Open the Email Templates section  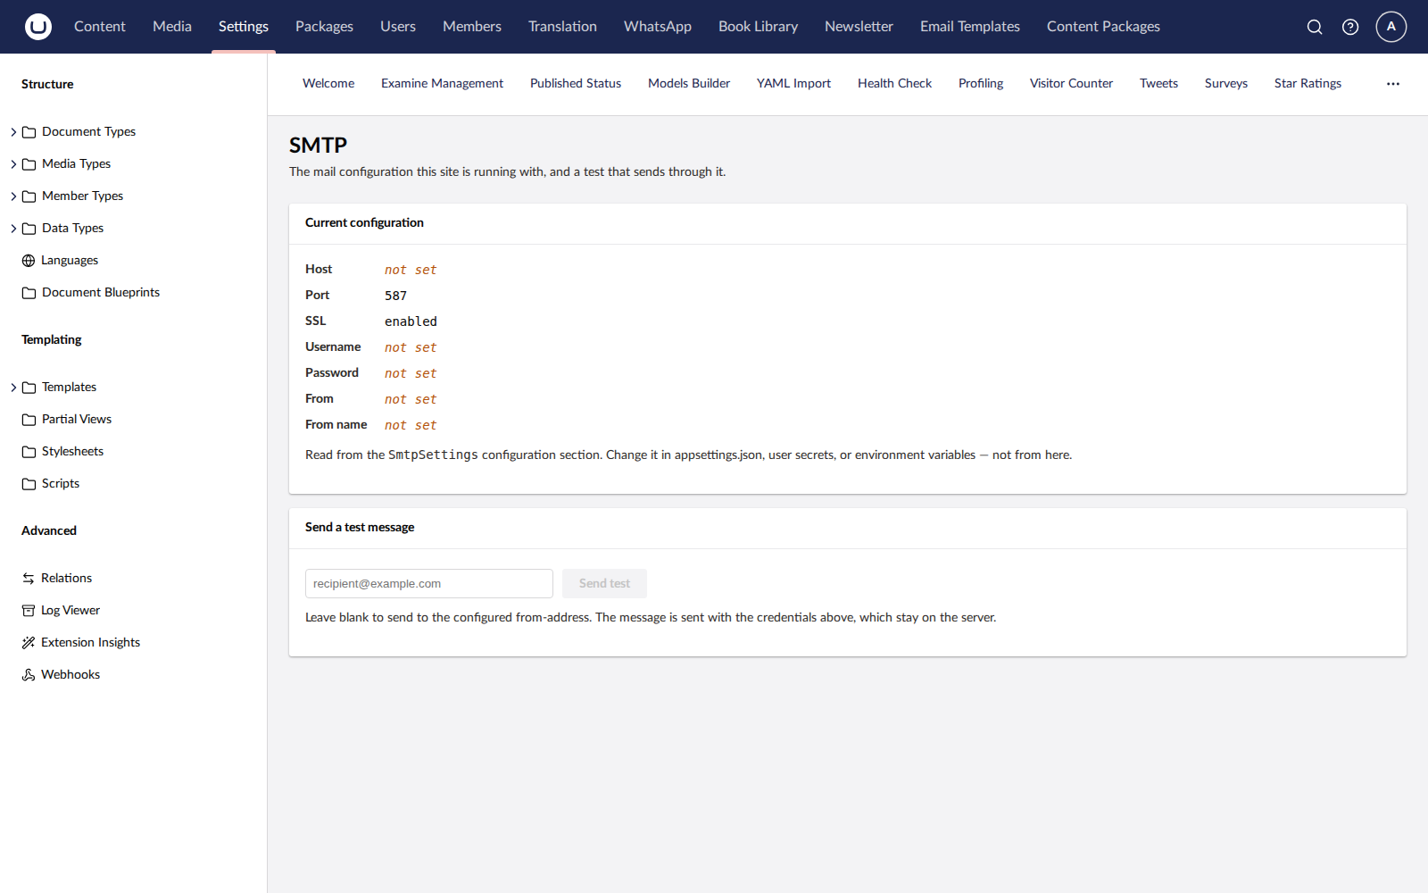tap(970, 27)
